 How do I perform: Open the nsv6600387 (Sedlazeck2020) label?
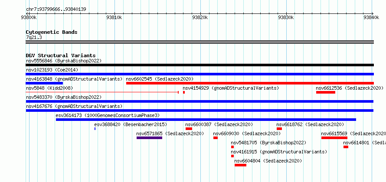pos(219,124)
